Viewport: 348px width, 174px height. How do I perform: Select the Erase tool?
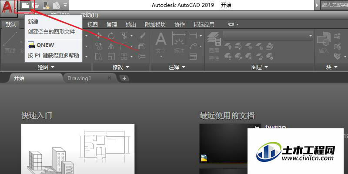[142, 36]
